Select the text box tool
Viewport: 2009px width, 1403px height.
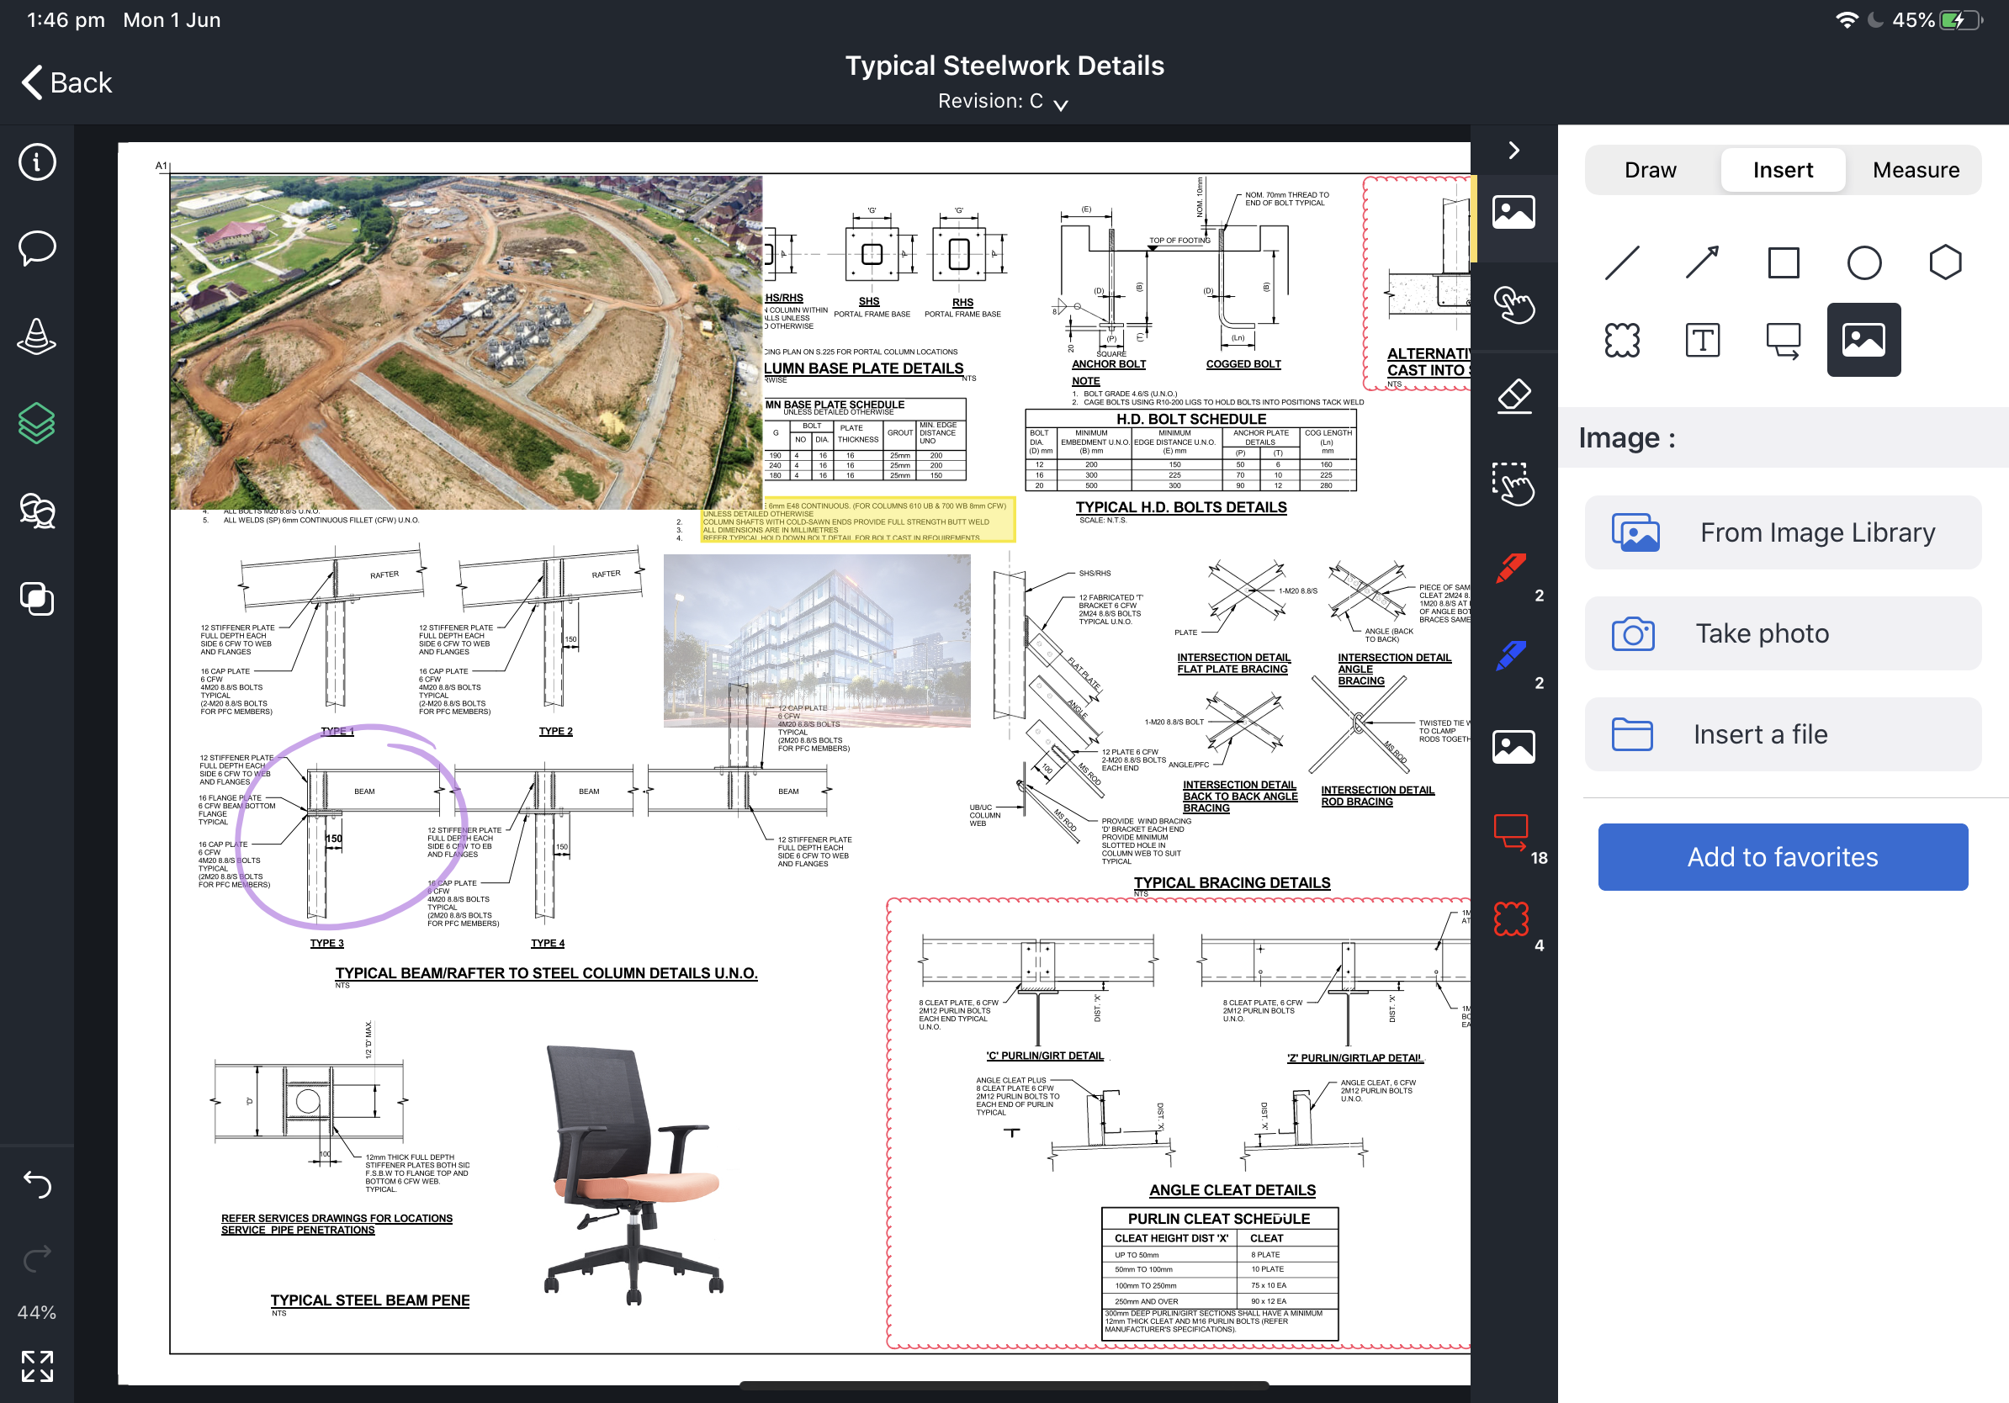point(1702,341)
